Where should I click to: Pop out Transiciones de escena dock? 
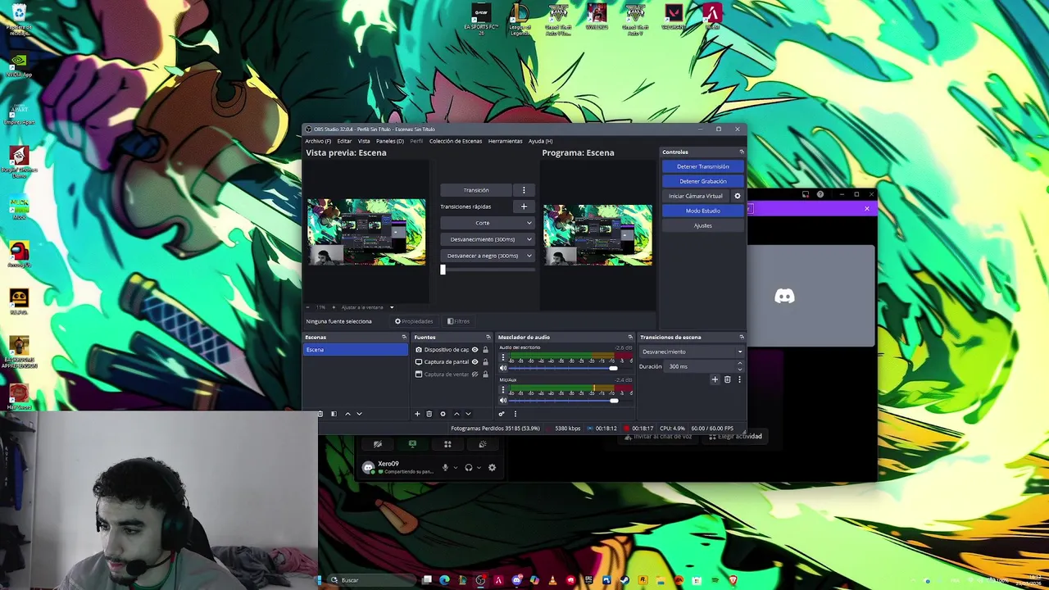[x=742, y=337]
